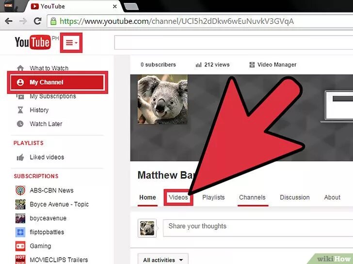Close the YouTube browser tab

114,6
